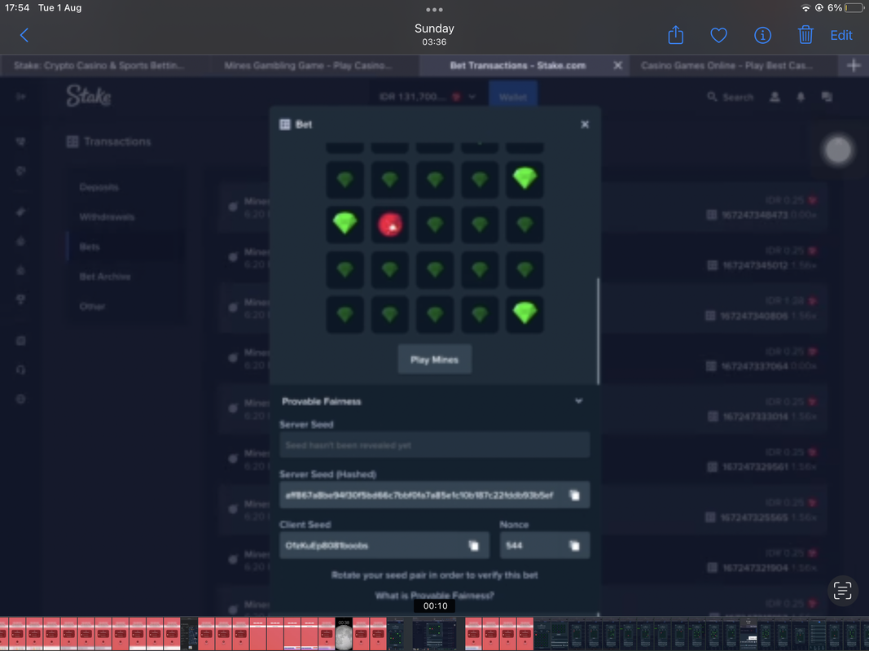869x651 pixels.
Task: Collapse the Provable Fairness section chevron
Action: (578, 401)
